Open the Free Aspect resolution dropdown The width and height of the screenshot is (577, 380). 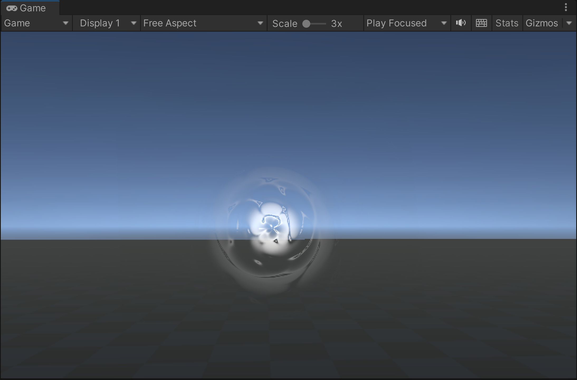tap(204, 23)
